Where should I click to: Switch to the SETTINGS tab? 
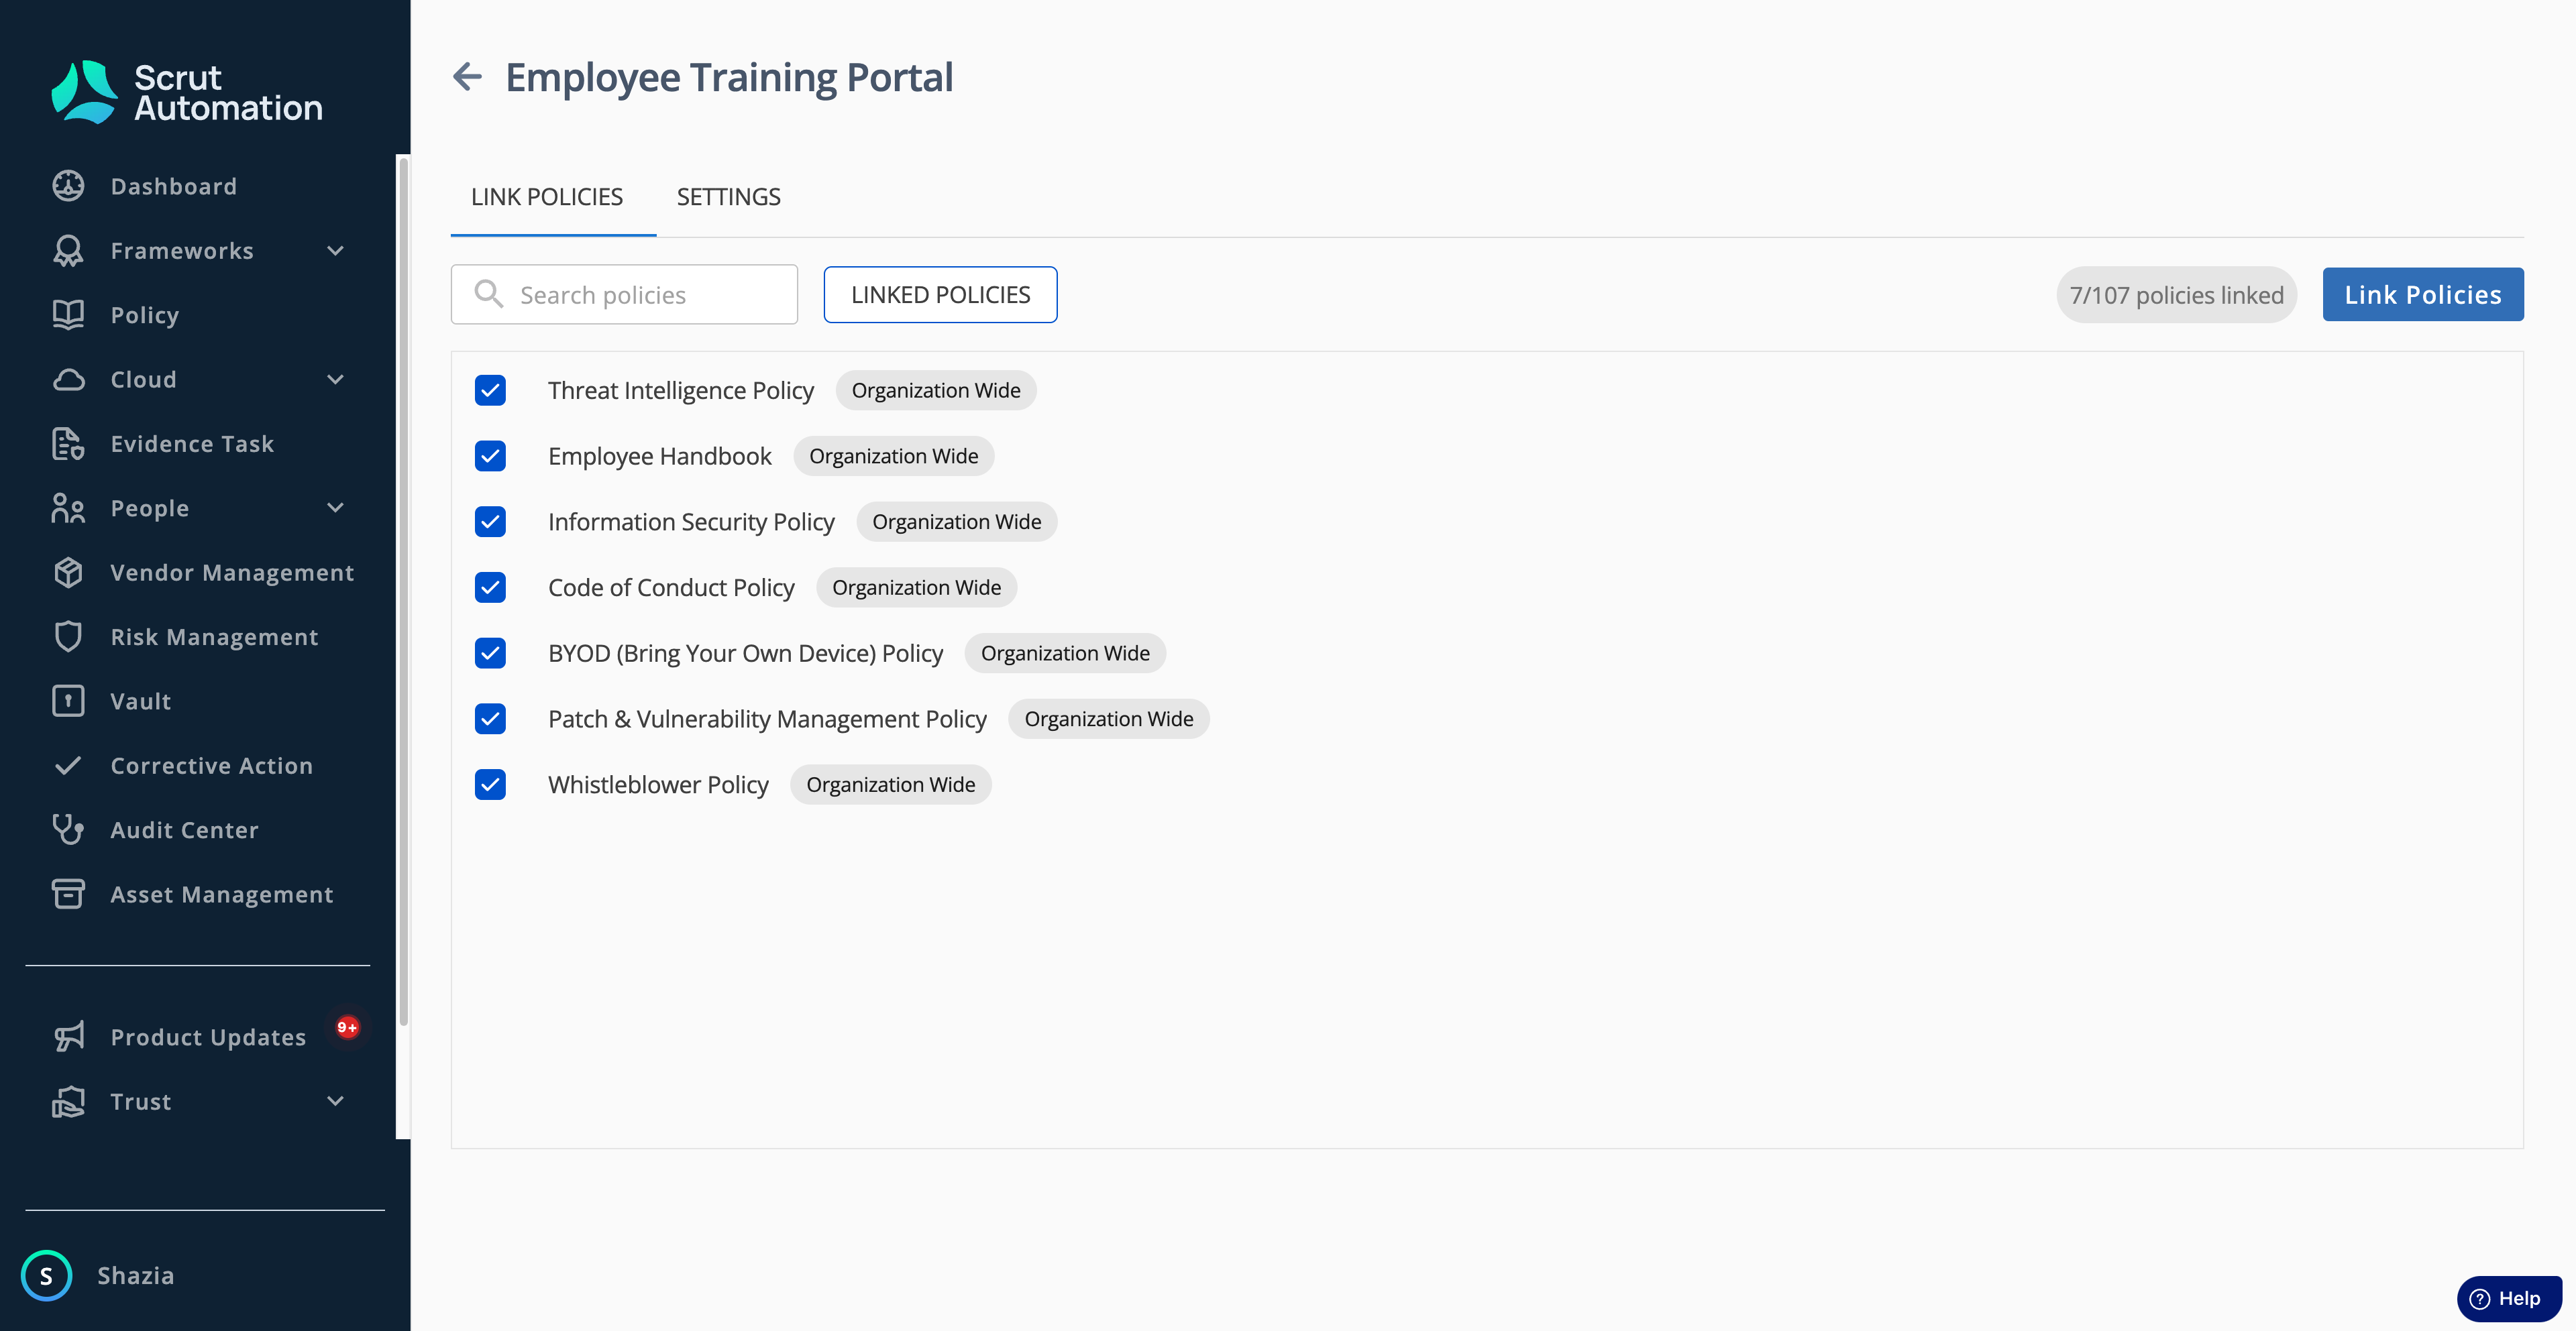point(729,197)
